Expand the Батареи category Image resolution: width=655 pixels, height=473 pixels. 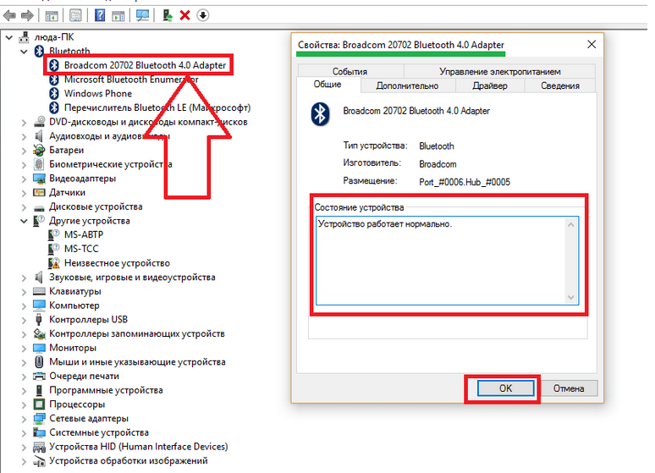click(24, 151)
